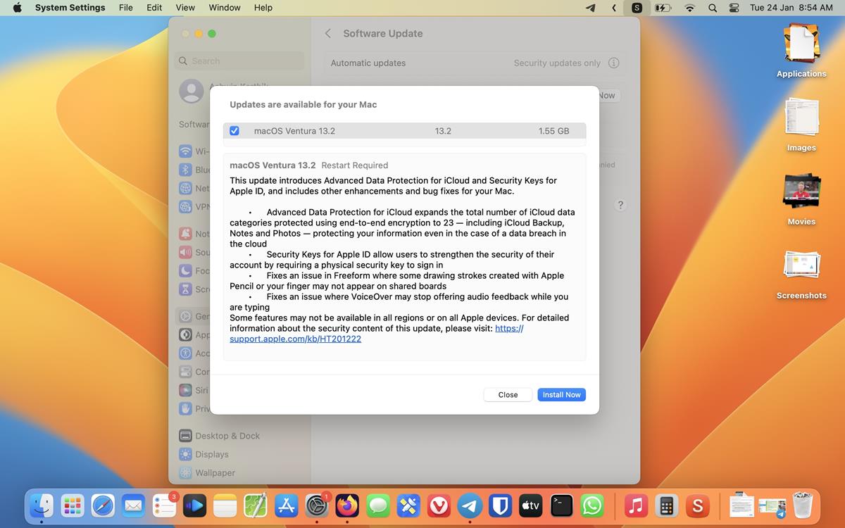Launch Terminal from the Dock
Image resolution: width=845 pixels, height=528 pixels.
[x=561, y=505]
